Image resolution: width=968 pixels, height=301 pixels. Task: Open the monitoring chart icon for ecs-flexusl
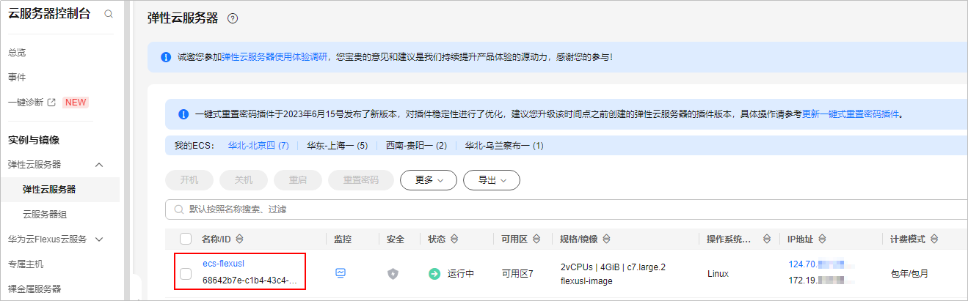point(341,273)
